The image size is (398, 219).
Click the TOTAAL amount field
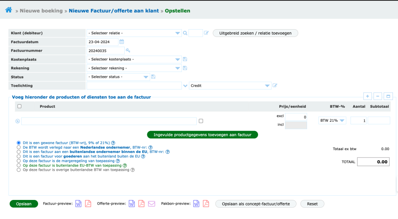[373, 162]
